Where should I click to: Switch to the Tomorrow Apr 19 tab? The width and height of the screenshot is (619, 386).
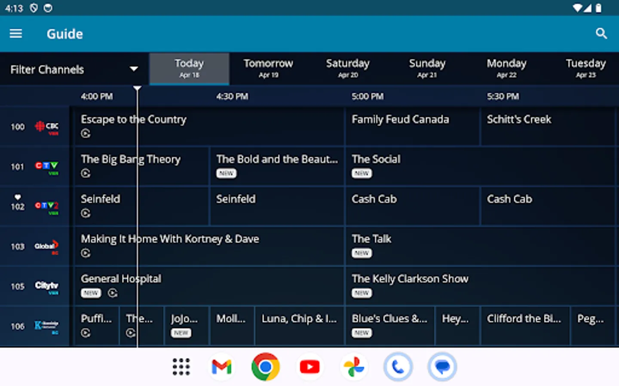tap(269, 69)
